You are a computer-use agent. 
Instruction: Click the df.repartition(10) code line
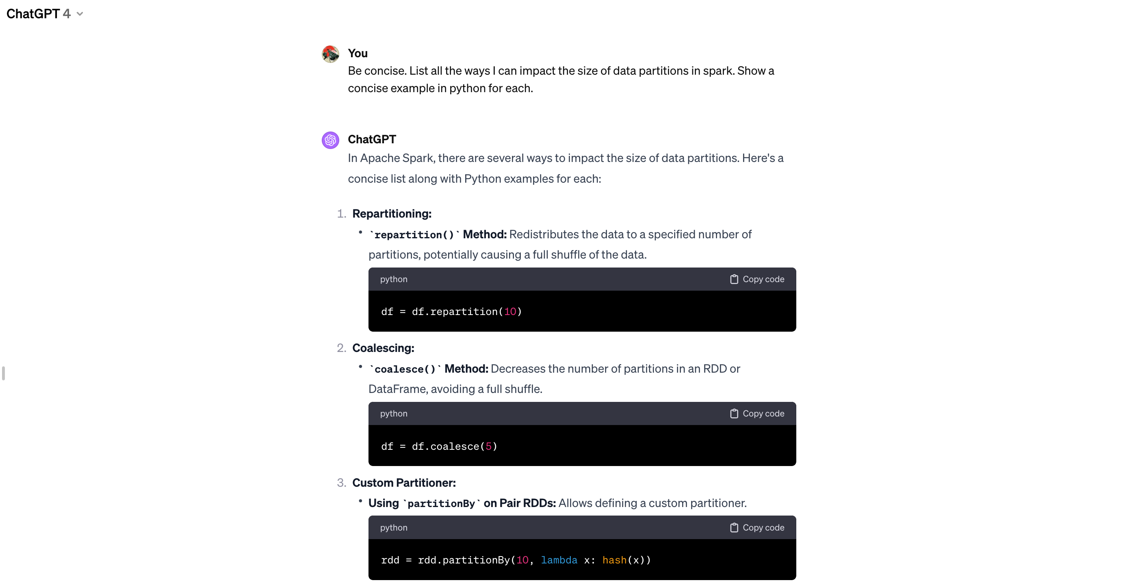coord(451,312)
